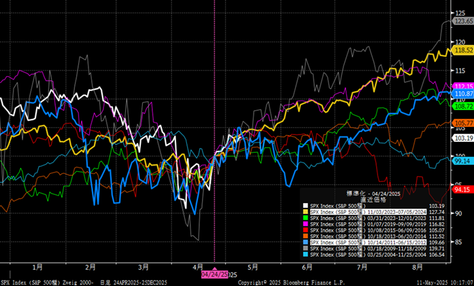The image size is (474, 286).
Task: Click the 85 label on the price axis
Action: coord(458,242)
